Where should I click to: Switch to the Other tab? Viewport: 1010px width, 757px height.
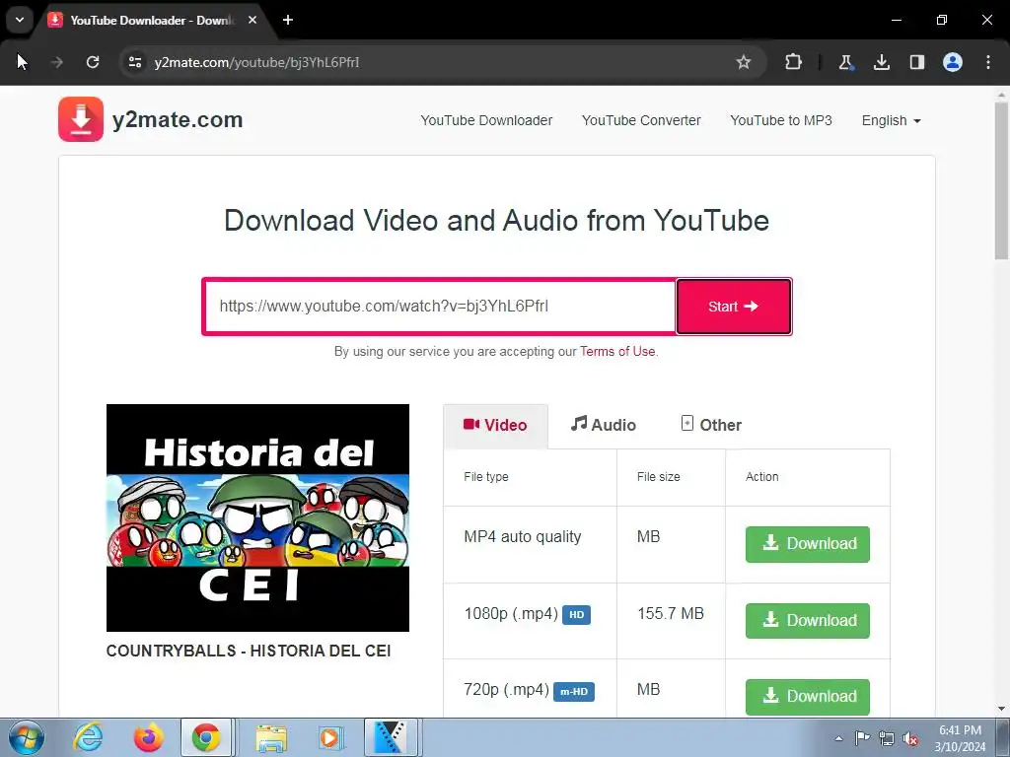pyautogui.click(x=711, y=425)
